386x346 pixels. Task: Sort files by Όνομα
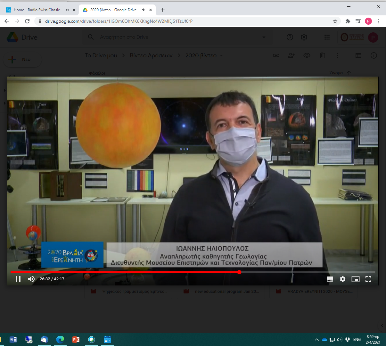[x=336, y=73]
